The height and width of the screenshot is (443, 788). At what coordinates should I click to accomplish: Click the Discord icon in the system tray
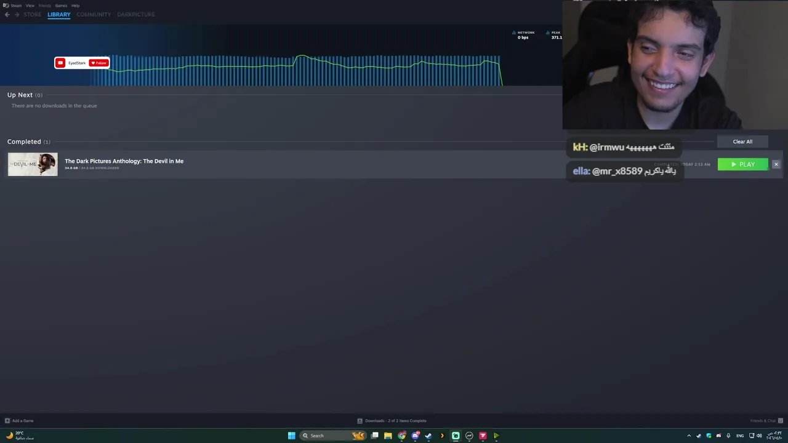coord(718,436)
